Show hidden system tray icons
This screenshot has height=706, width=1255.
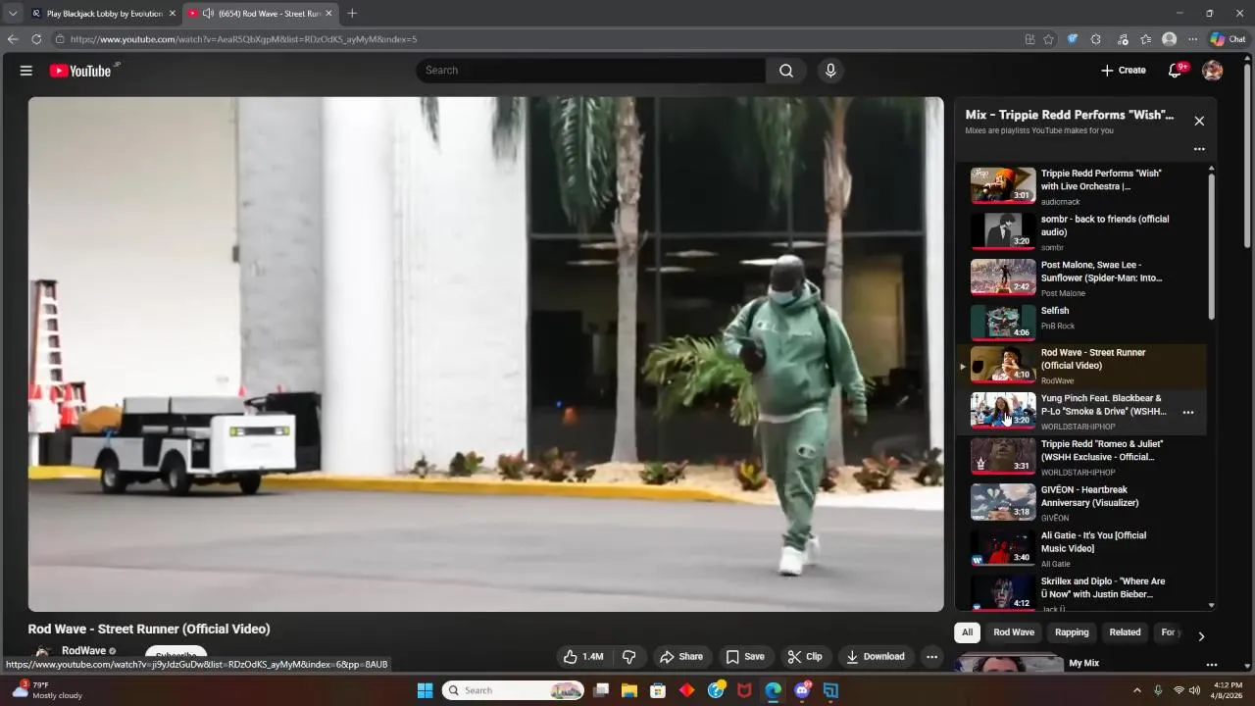(1137, 690)
